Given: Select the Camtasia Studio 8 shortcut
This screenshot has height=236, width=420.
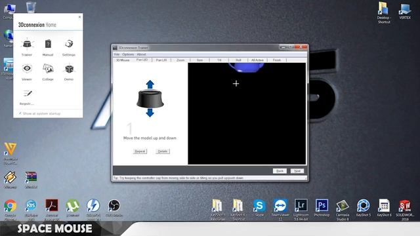Looking at the screenshot, I should point(343,210).
